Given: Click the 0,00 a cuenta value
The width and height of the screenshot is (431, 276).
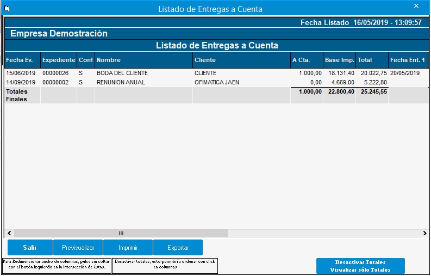Looking at the screenshot, I should click(x=316, y=82).
